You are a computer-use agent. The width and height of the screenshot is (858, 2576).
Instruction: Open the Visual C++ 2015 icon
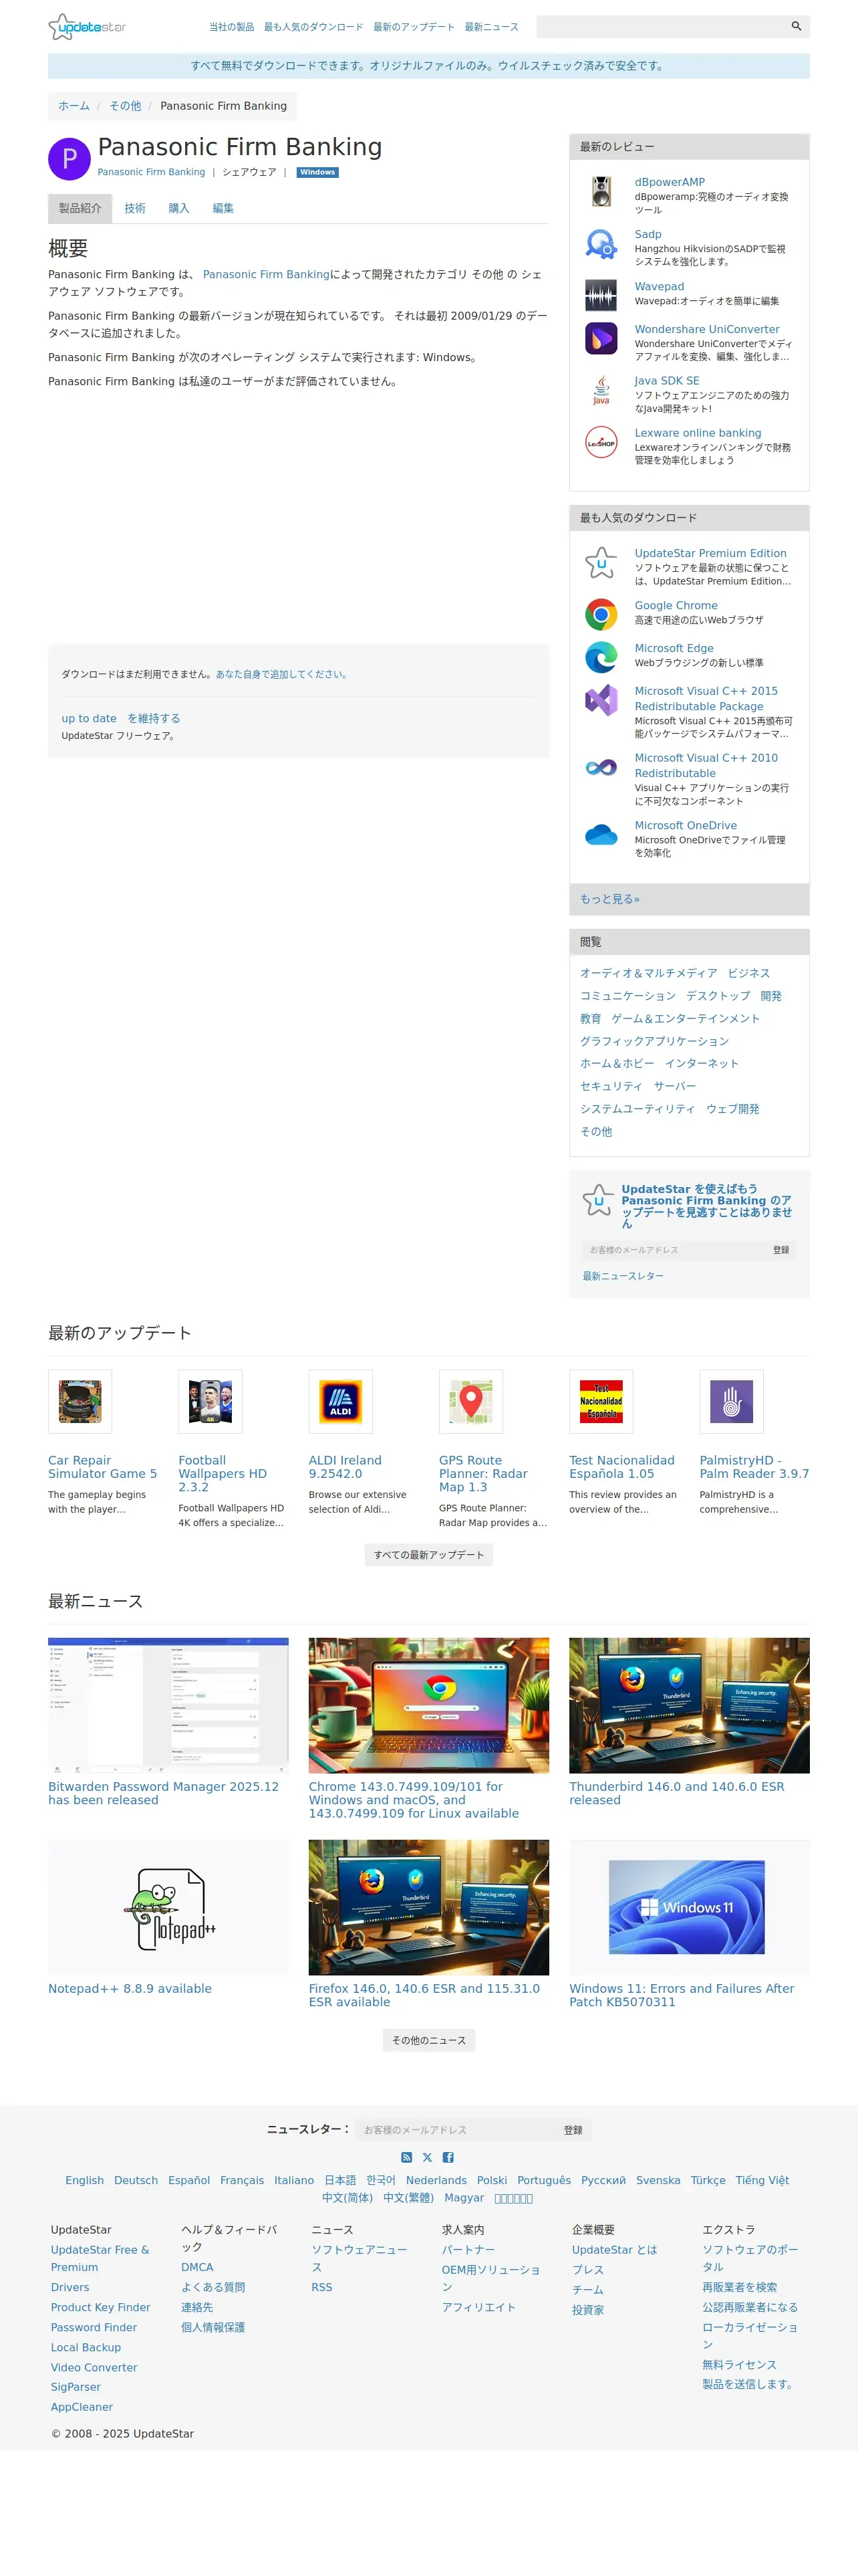click(601, 700)
